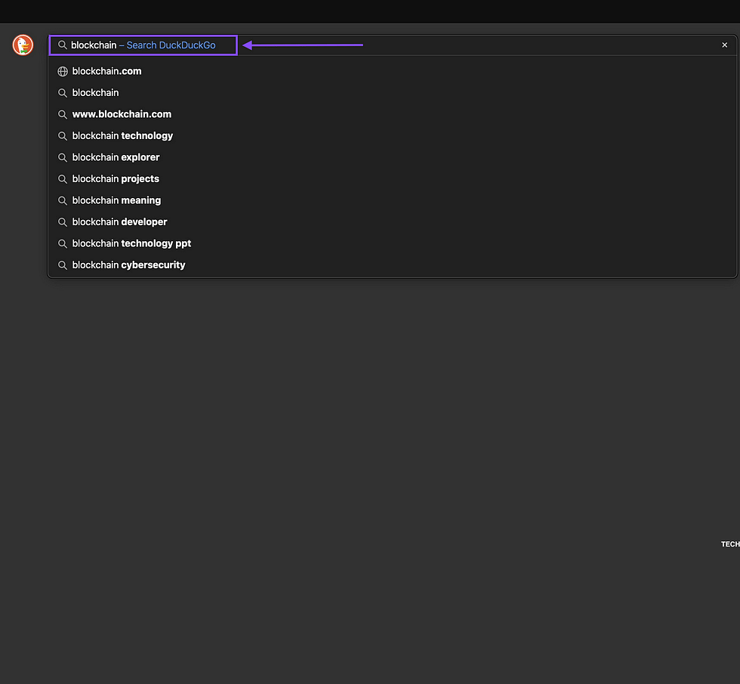Image resolution: width=740 pixels, height=684 pixels.
Task: Open the www.blockchain.com suggestion text
Action: coord(122,114)
